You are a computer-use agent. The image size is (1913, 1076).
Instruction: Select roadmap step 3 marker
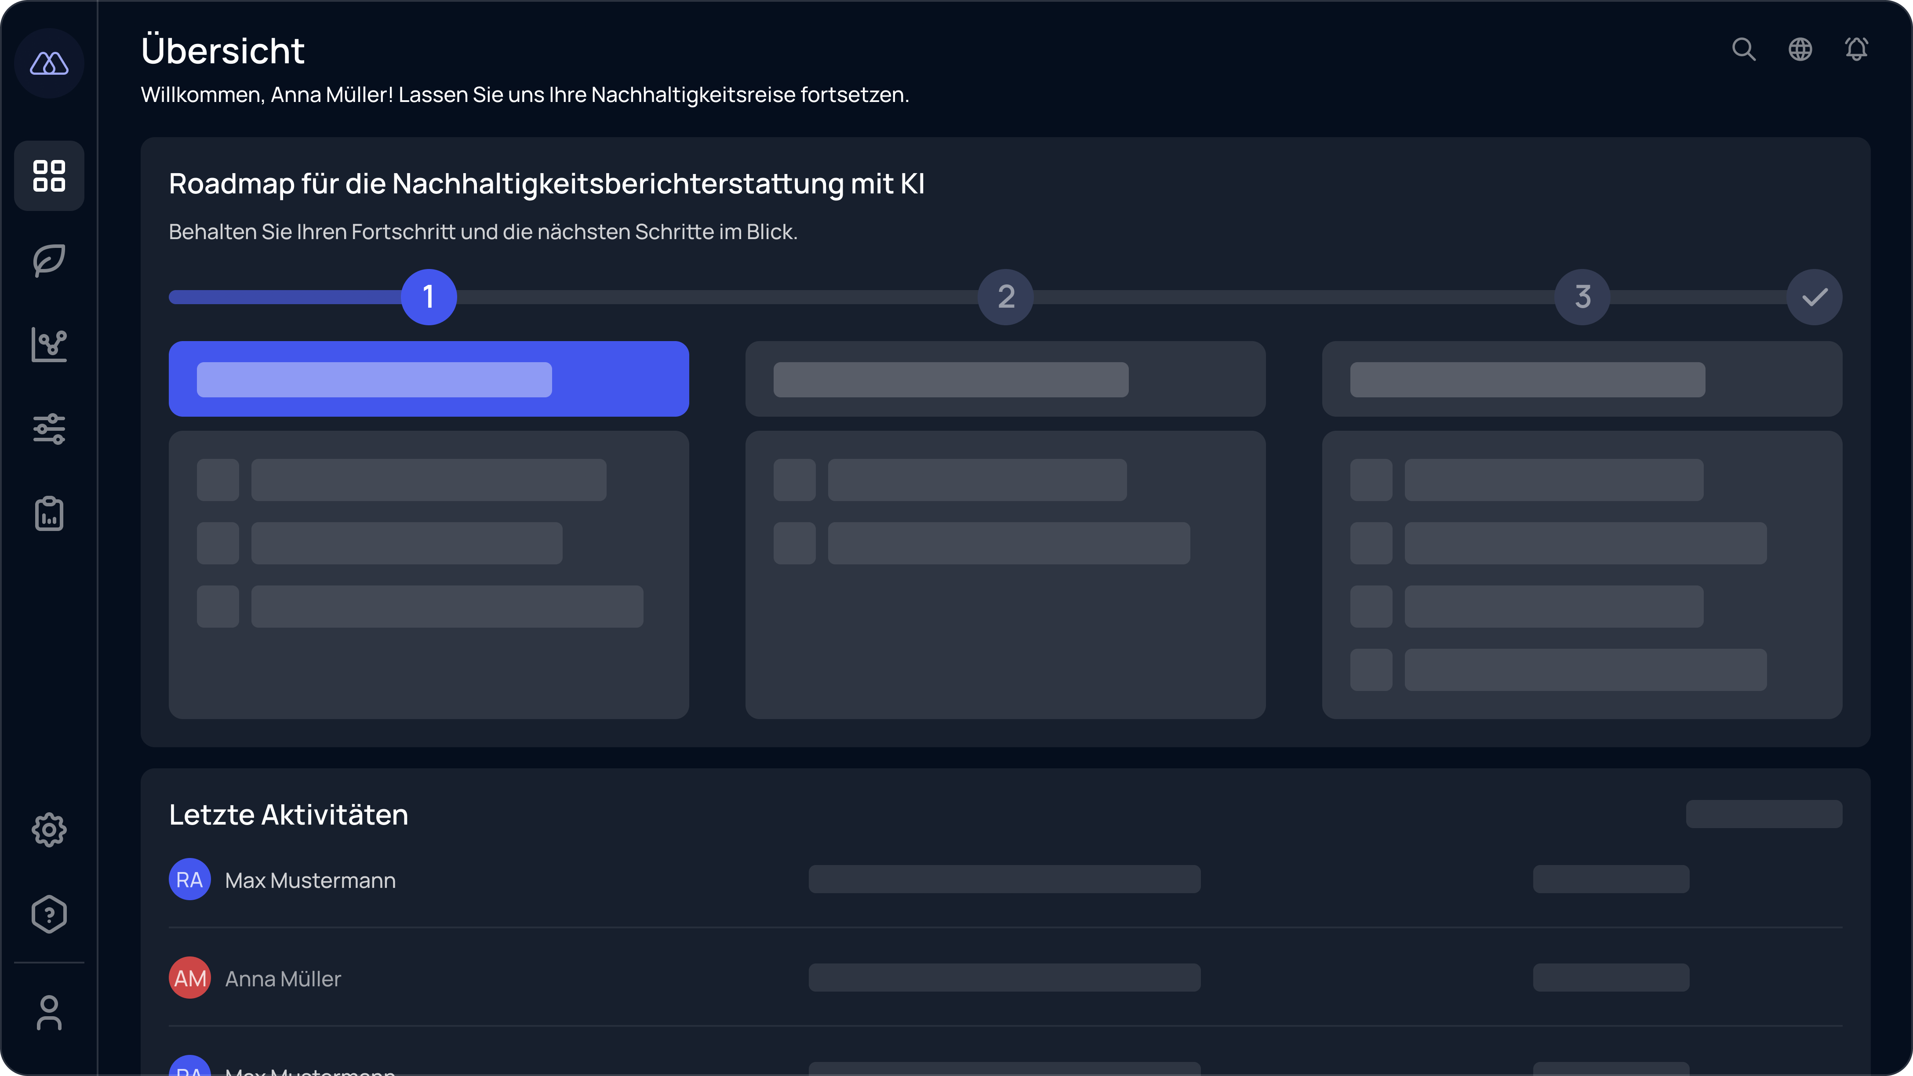[1582, 297]
